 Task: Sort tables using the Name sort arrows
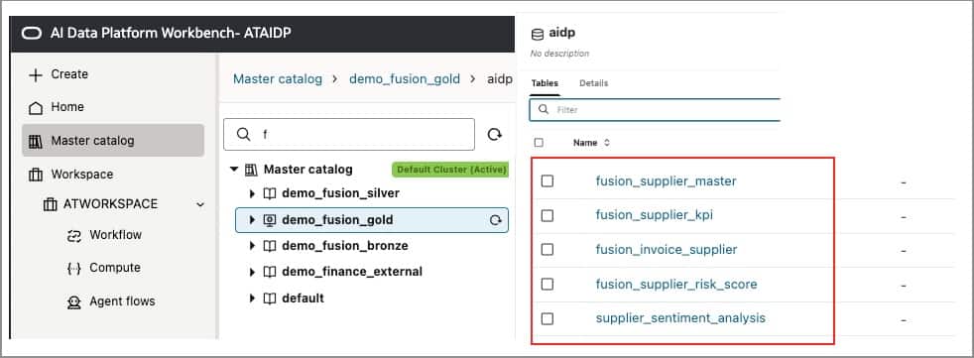607,143
